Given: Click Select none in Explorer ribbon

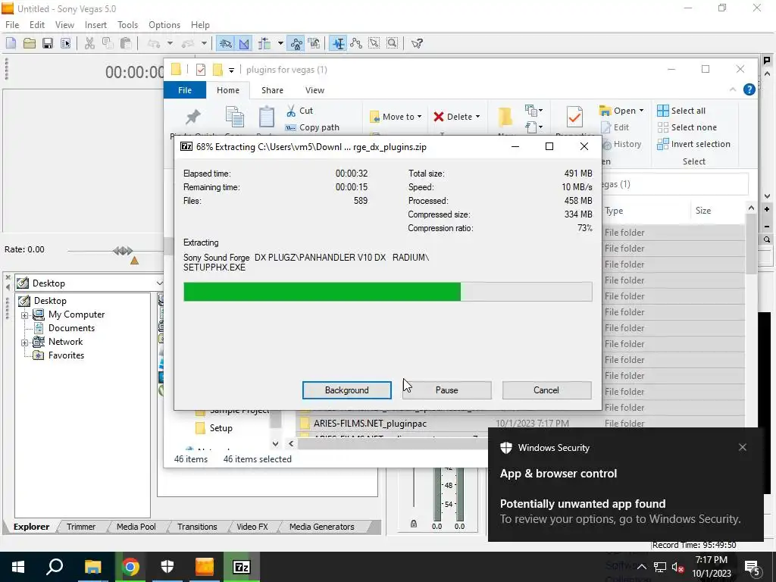Looking at the screenshot, I should point(687,127).
